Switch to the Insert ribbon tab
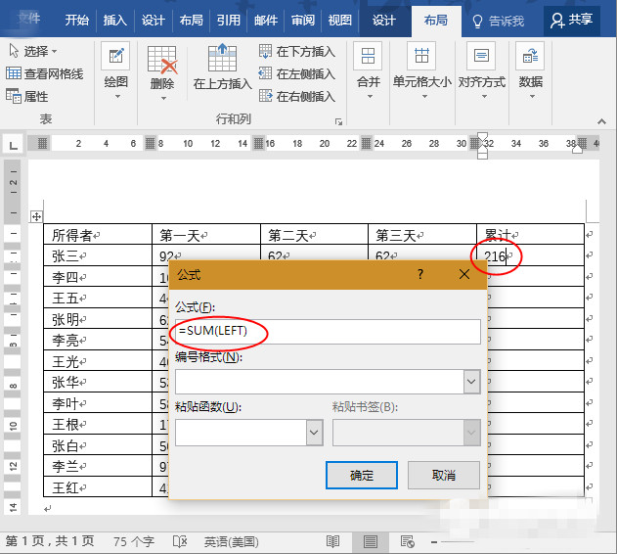This screenshot has width=617, height=554. 114,20
